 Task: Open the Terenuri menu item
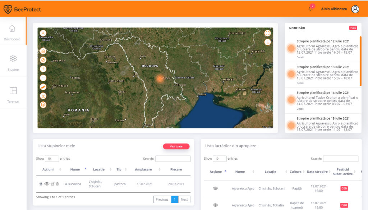(x=13, y=95)
